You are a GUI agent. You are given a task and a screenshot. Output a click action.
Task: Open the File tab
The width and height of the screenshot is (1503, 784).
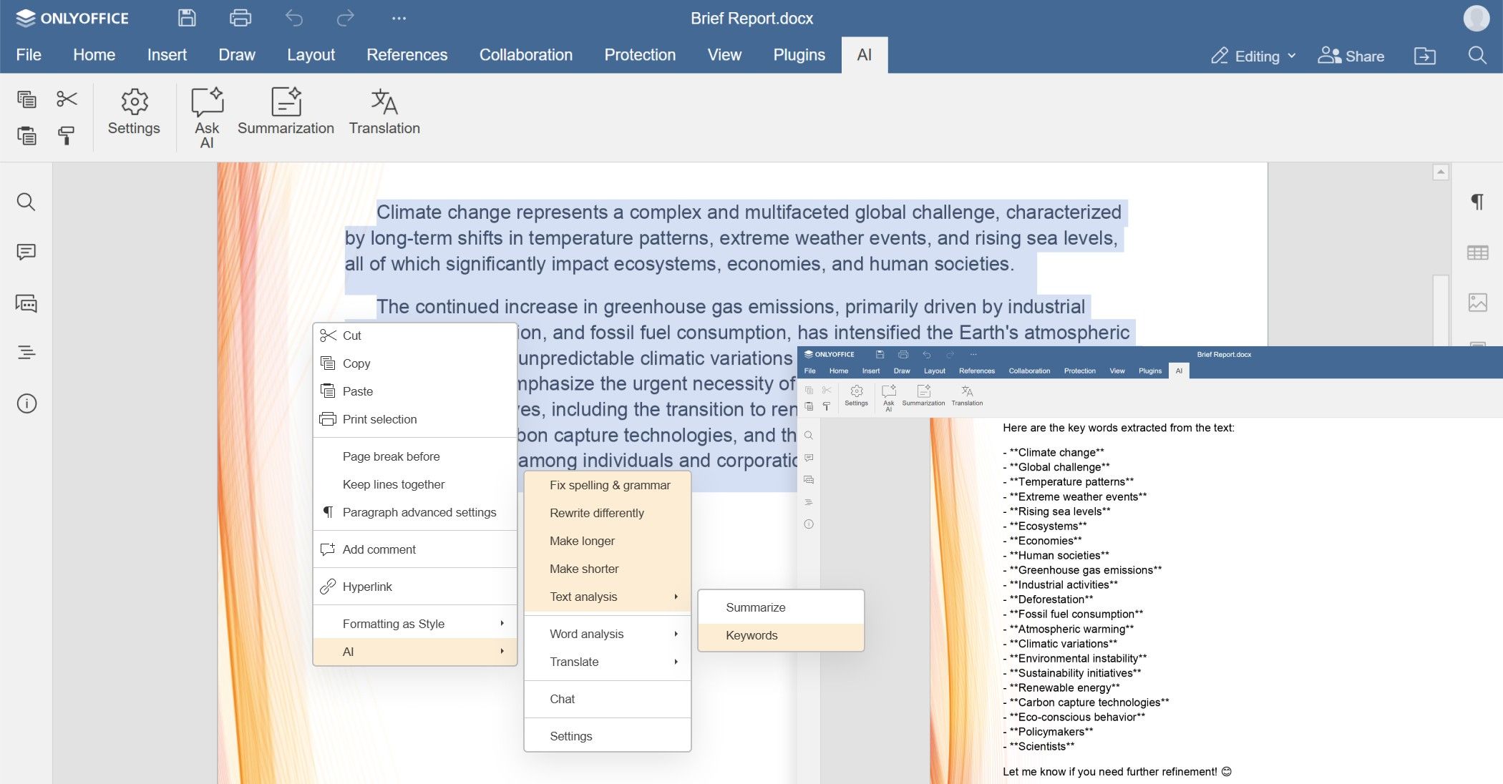[x=29, y=55]
